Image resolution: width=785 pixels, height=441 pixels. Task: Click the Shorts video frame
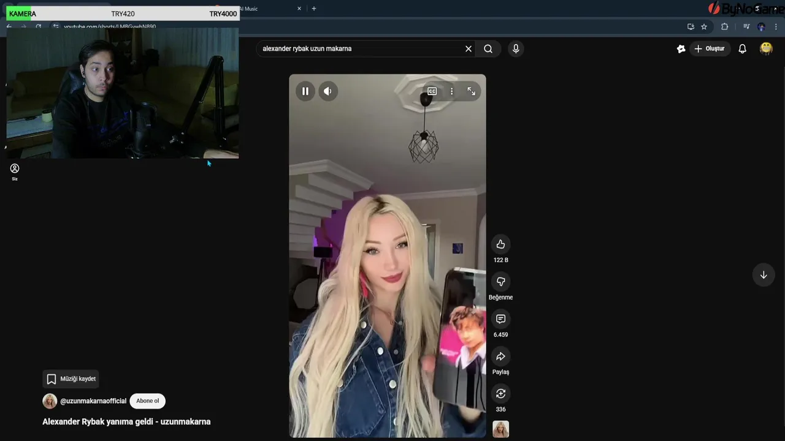pos(388,256)
